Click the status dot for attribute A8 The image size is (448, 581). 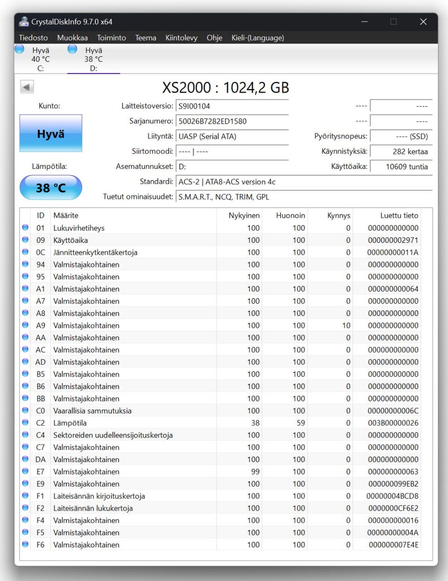point(25,313)
